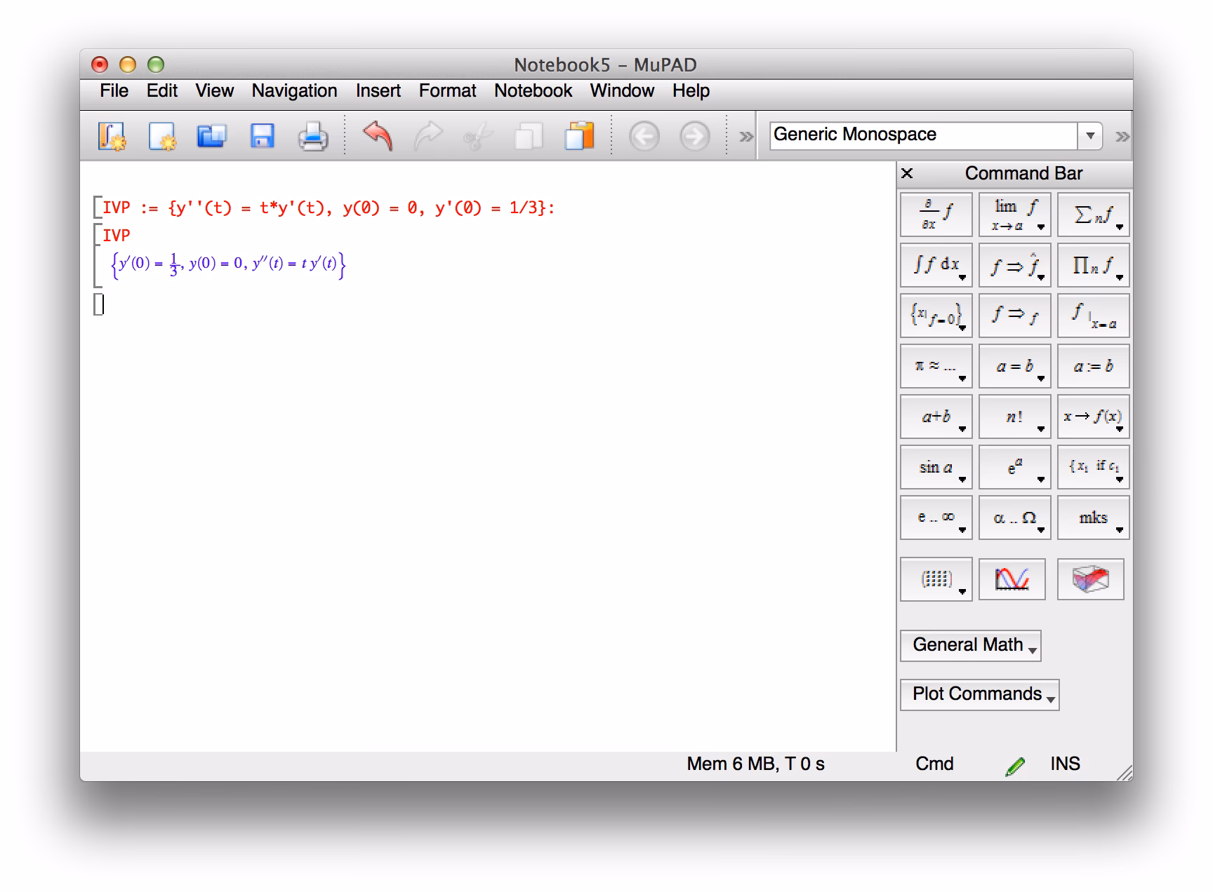Insert the mks units template
Image resolution: width=1213 pixels, height=892 pixels.
tap(1093, 518)
